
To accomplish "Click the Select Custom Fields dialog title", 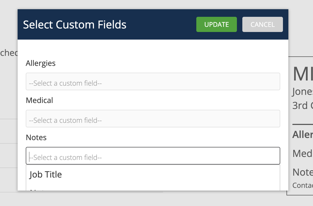I will (74, 24).
